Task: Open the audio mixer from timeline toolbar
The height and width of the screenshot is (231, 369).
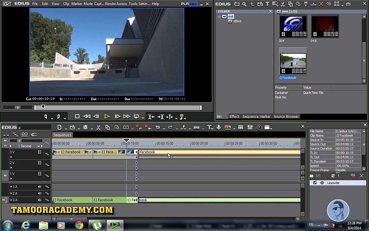Action: (250, 128)
